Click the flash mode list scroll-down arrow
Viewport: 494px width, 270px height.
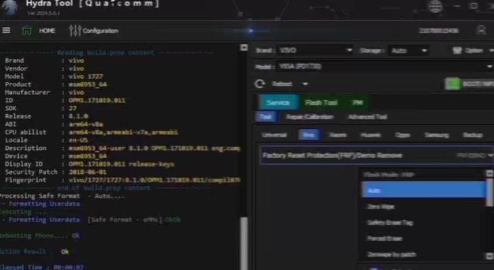[489, 256]
